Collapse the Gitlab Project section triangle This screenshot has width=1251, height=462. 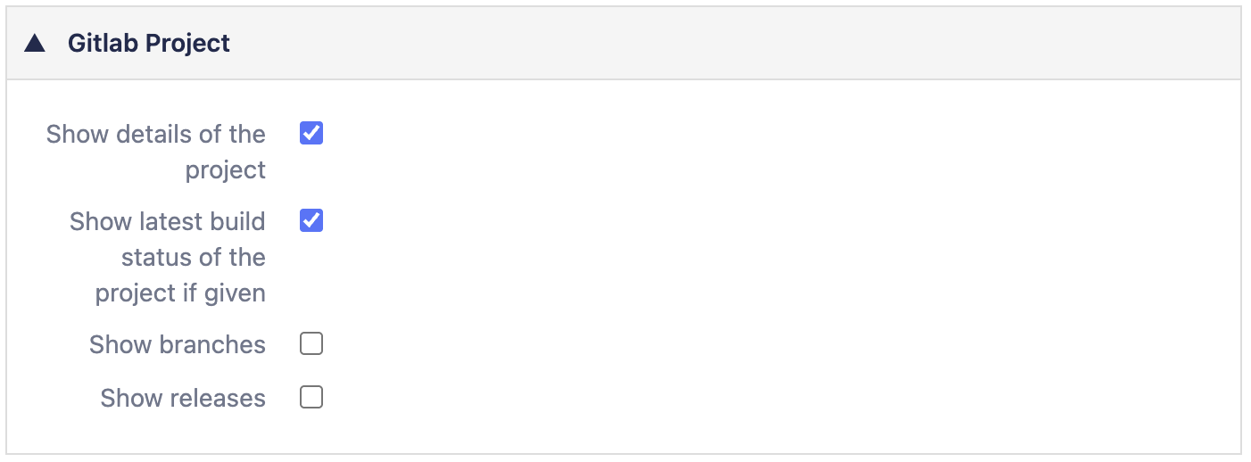pyautogui.click(x=35, y=44)
